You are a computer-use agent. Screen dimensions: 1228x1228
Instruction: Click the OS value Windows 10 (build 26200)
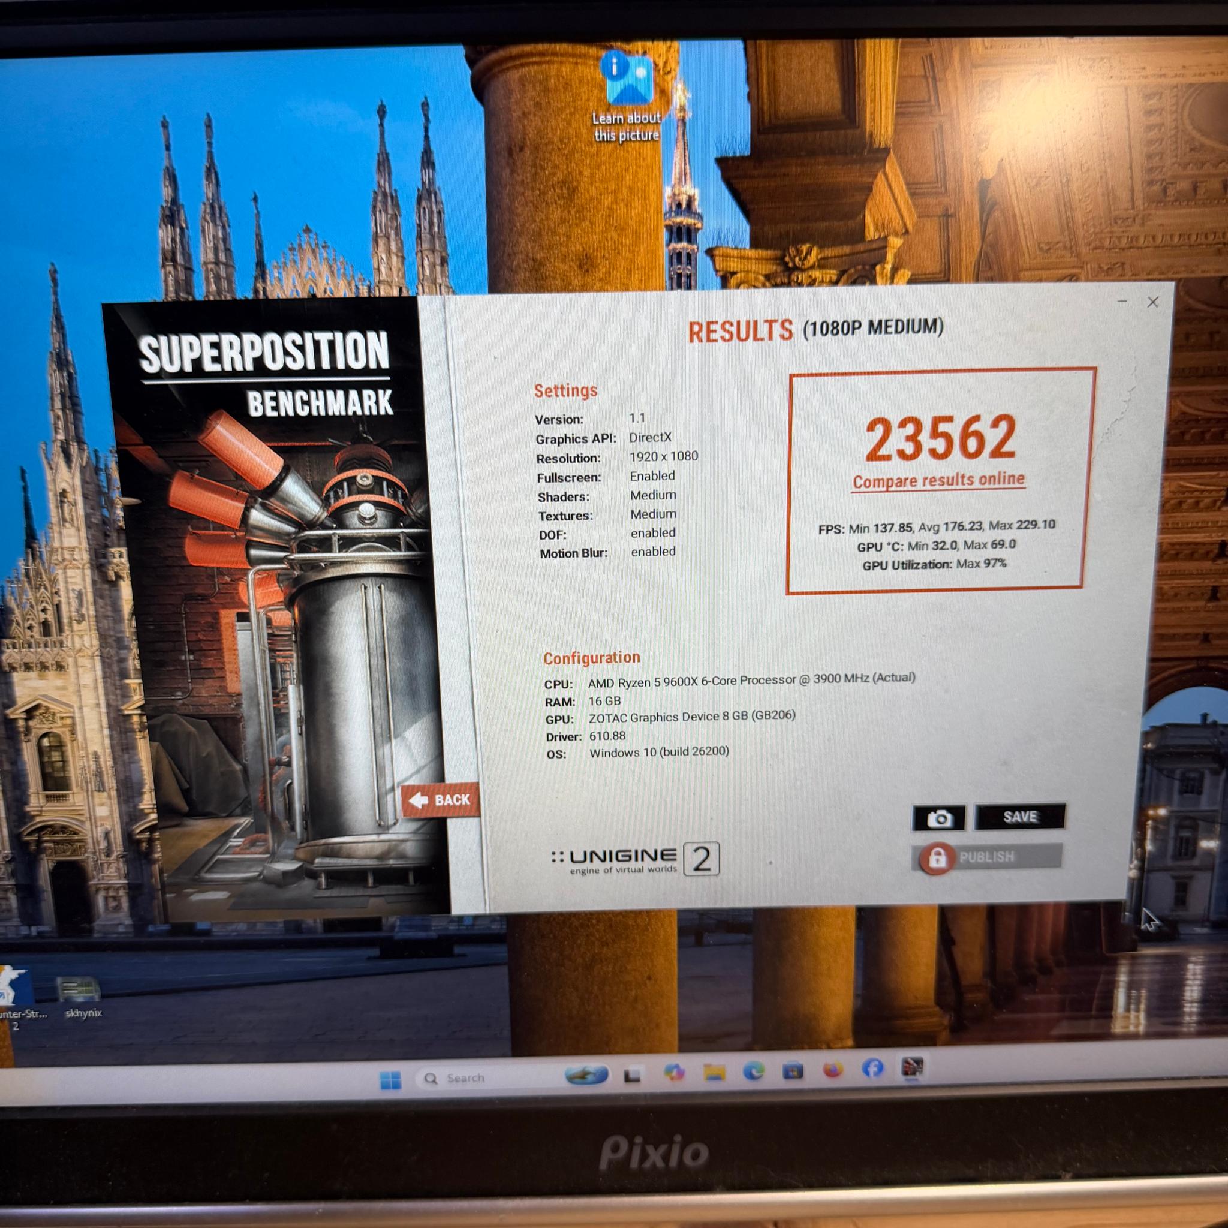click(x=659, y=752)
